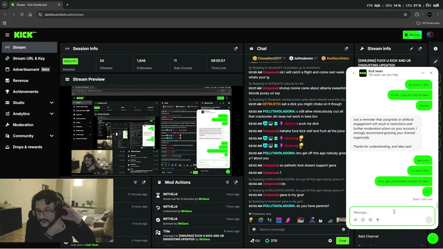Screen dimensions: 443x249
Task: Click the POLLITAVOLADORA username at the 03:03 AM message
Action: click(x=279, y=206)
